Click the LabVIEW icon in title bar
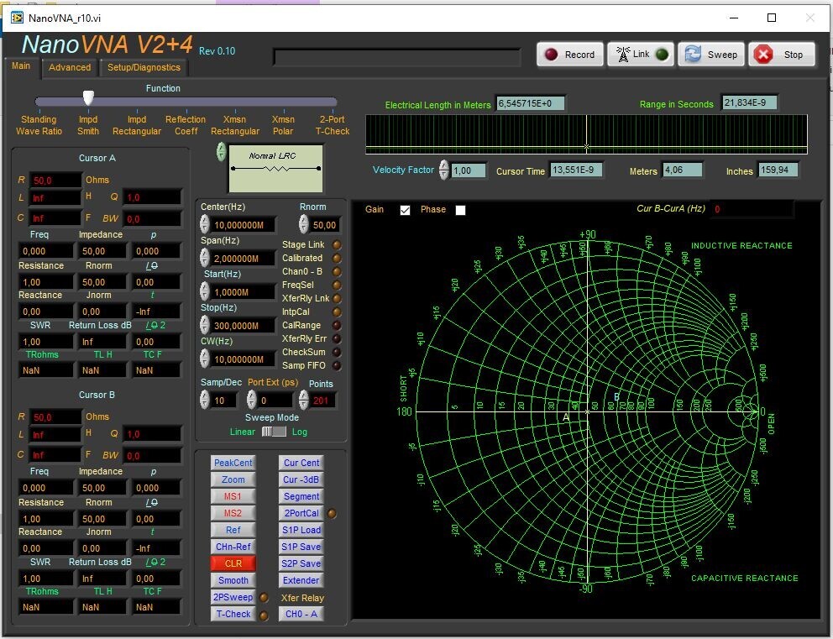The width and height of the screenshot is (833, 639). tap(17, 18)
